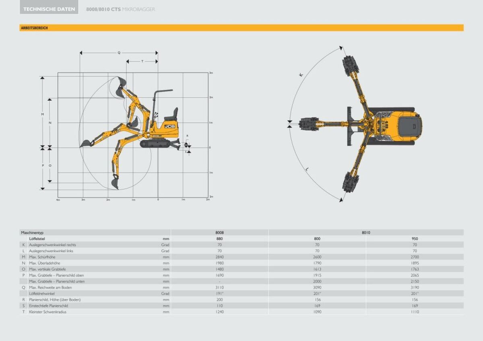Click the '191°' Löffeldrehwinkel value

point(219,294)
